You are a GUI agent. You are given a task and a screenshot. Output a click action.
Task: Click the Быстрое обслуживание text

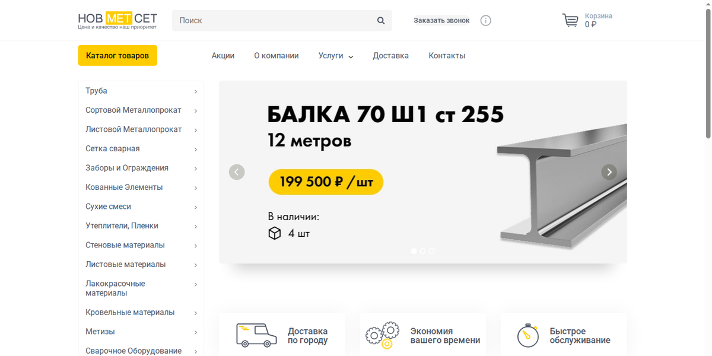[x=580, y=336]
